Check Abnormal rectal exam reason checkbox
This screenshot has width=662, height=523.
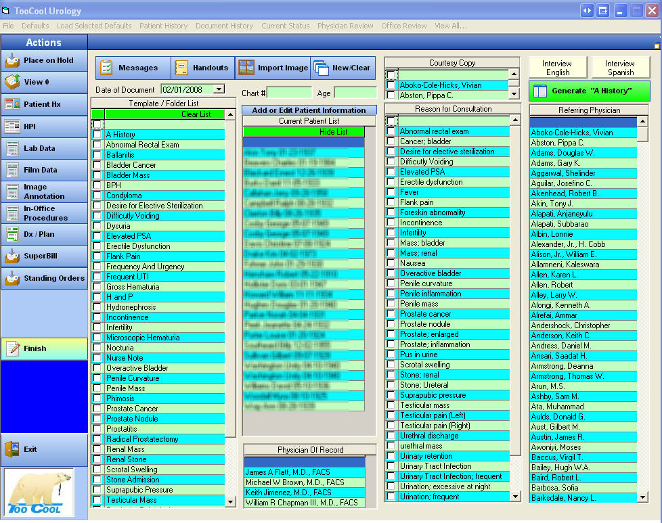(391, 131)
